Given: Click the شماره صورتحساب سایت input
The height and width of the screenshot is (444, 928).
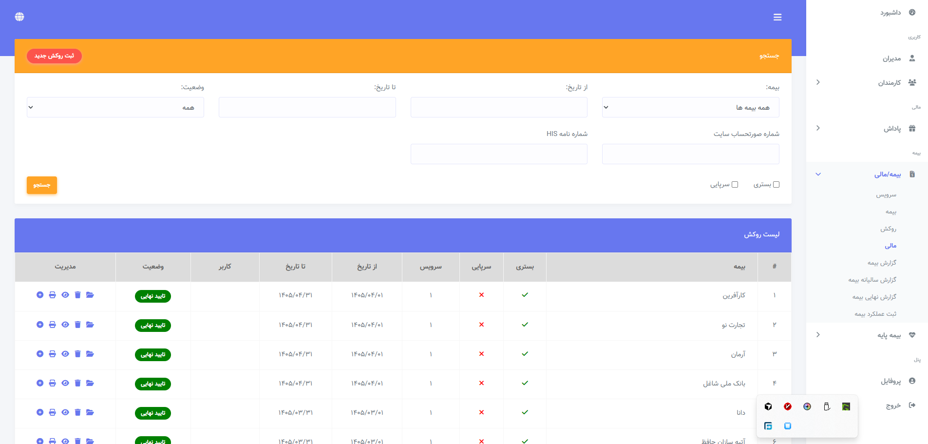Looking at the screenshot, I should coord(691,154).
